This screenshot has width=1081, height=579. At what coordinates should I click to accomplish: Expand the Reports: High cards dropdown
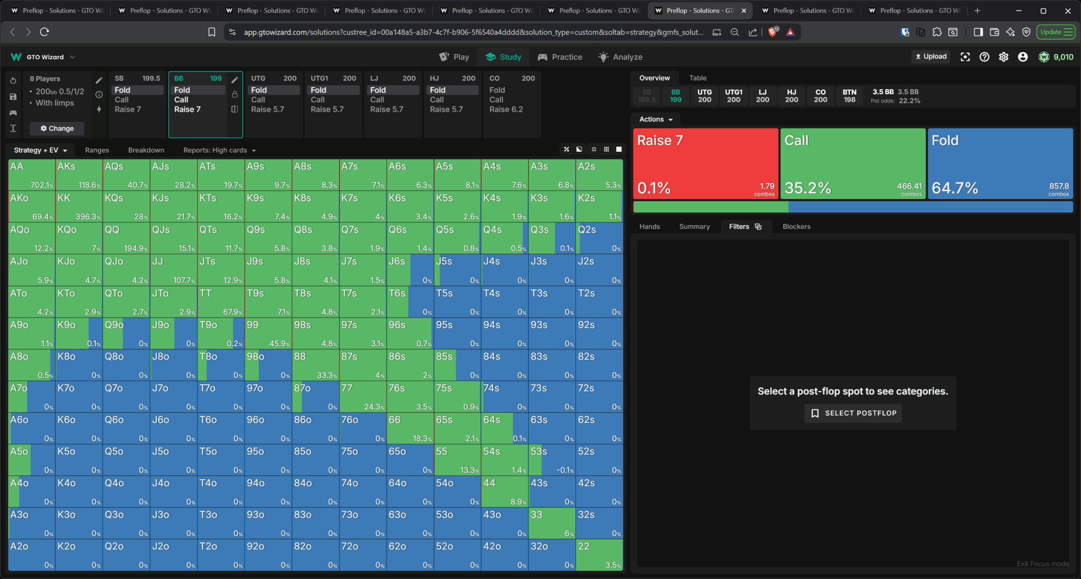pyautogui.click(x=219, y=150)
